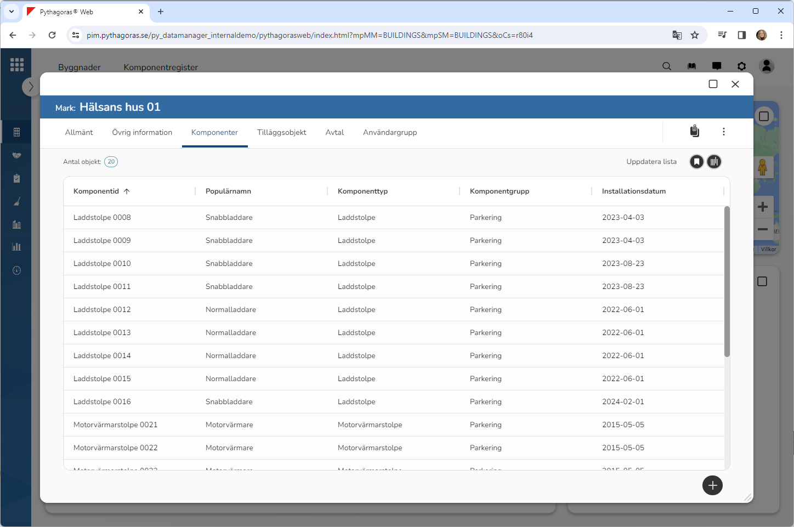Open the search magnifier in header

click(667, 66)
